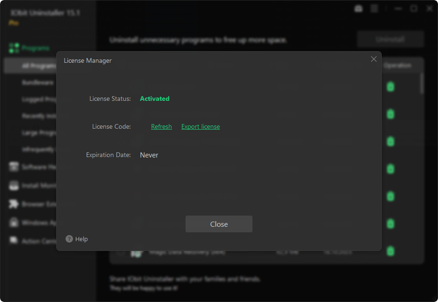Open the toolbox icon in title bar
The image size is (438, 302).
click(358, 9)
